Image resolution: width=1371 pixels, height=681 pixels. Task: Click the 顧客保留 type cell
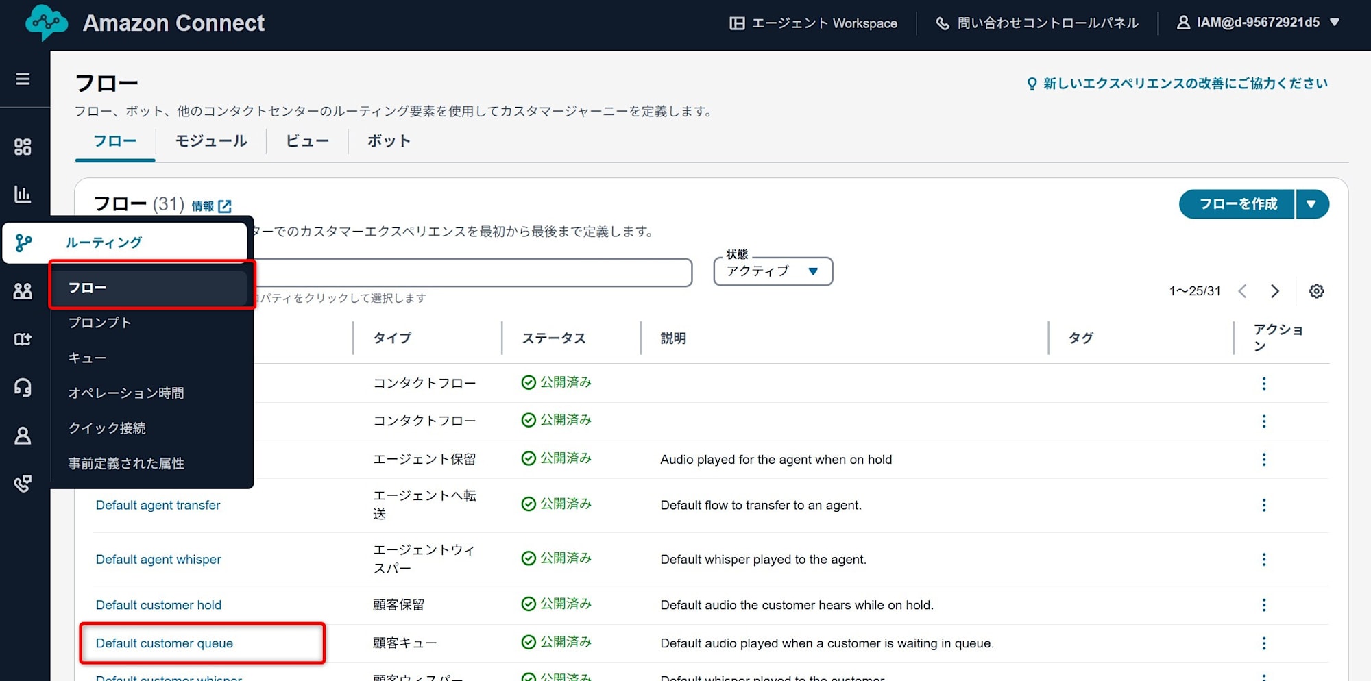(398, 605)
